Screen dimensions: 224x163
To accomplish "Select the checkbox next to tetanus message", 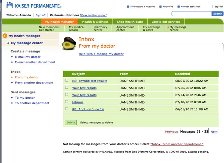I will click(x=67, y=102).
